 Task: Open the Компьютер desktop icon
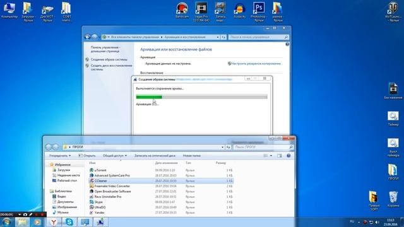9,10
